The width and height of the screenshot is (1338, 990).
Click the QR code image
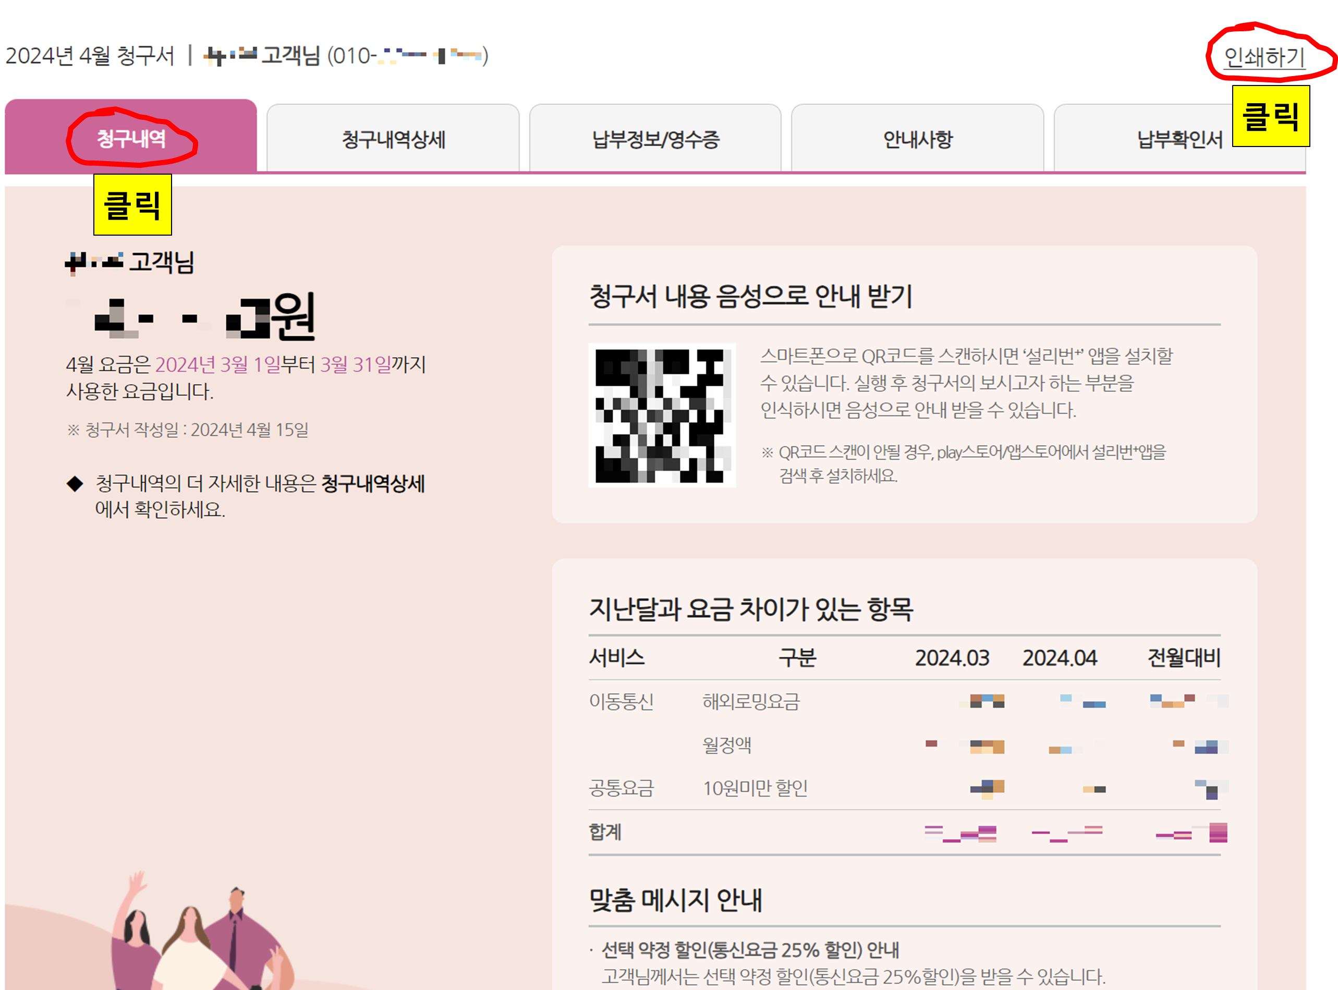(x=662, y=415)
